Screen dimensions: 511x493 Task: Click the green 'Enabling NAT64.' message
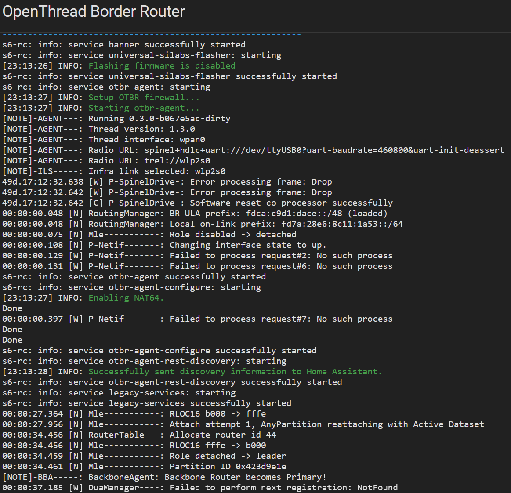pos(126,298)
